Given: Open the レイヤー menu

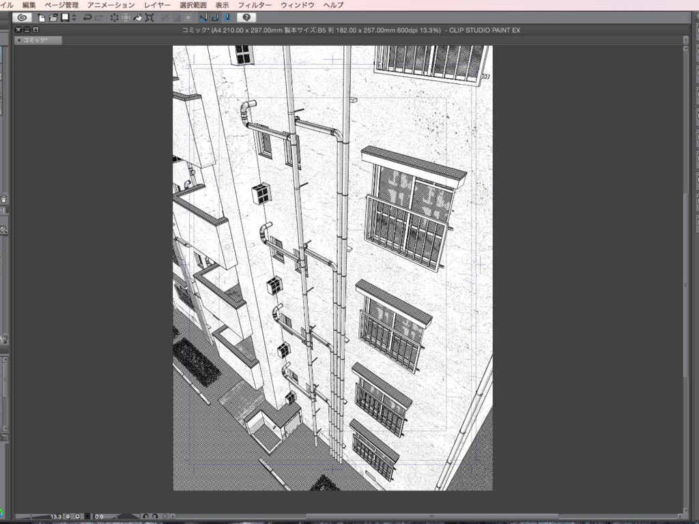Looking at the screenshot, I should (156, 4).
